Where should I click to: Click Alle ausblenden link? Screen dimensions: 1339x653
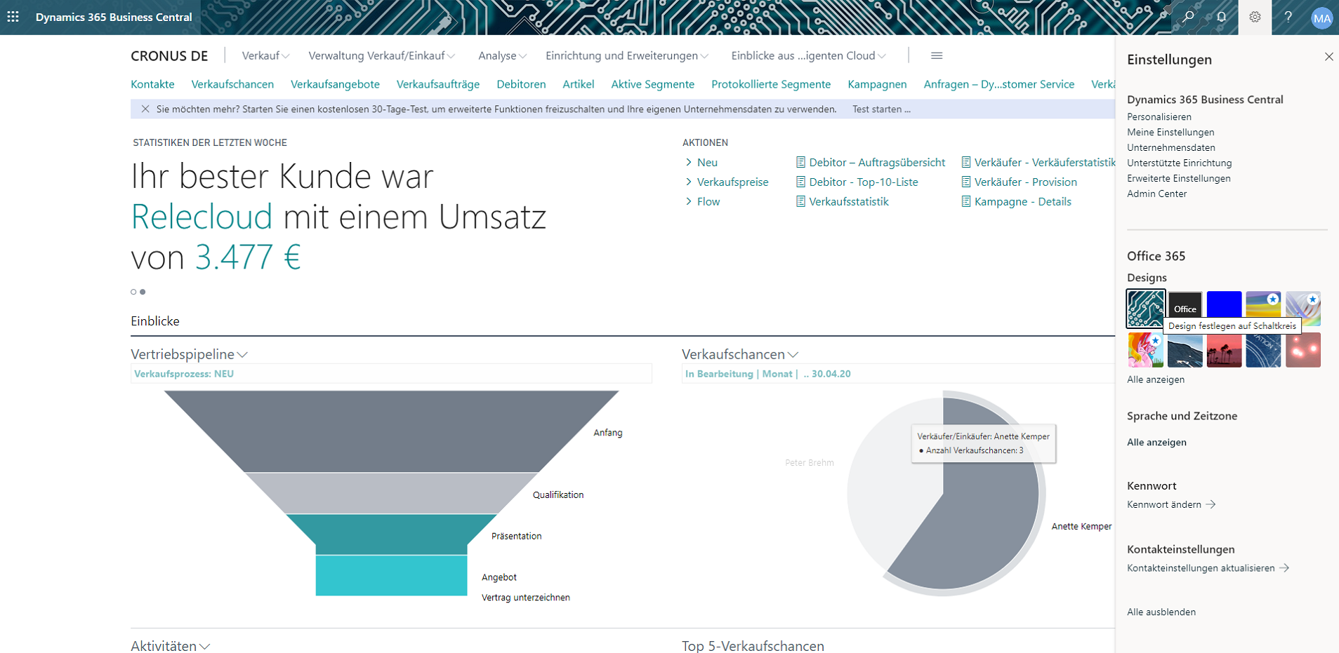1161,612
